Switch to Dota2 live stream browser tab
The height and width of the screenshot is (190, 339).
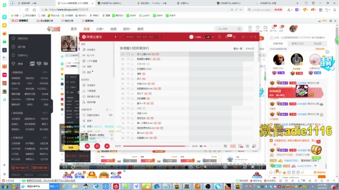[x=75, y=3]
